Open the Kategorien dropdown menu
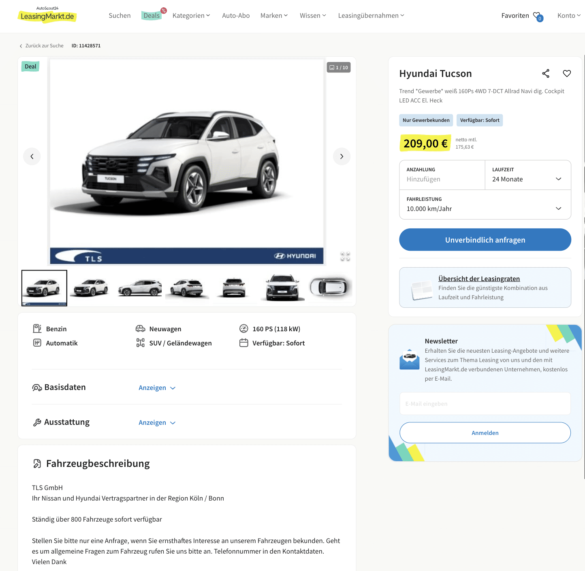This screenshot has width=585, height=571. (x=191, y=15)
